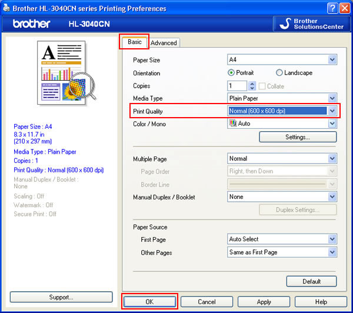Click the 'Secure Print : Off' summary text
This screenshot has width=353, height=313.
[x=35, y=214]
